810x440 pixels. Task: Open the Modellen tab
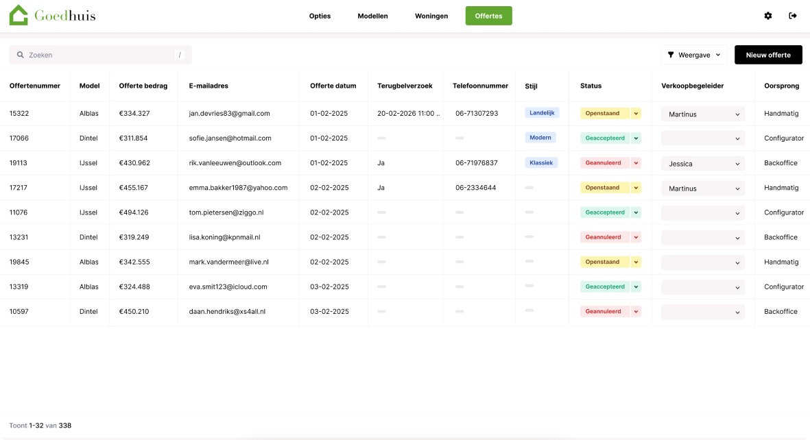point(372,16)
